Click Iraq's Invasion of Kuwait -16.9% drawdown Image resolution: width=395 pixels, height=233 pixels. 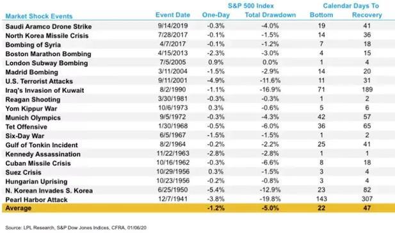point(270,90)
